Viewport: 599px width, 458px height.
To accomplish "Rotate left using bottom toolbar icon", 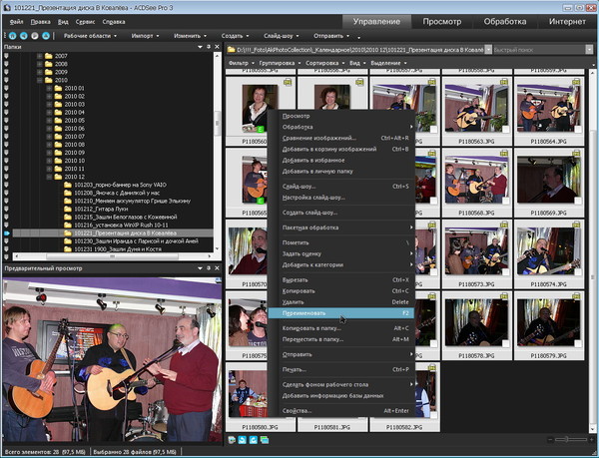I will [x=243, y=440].
